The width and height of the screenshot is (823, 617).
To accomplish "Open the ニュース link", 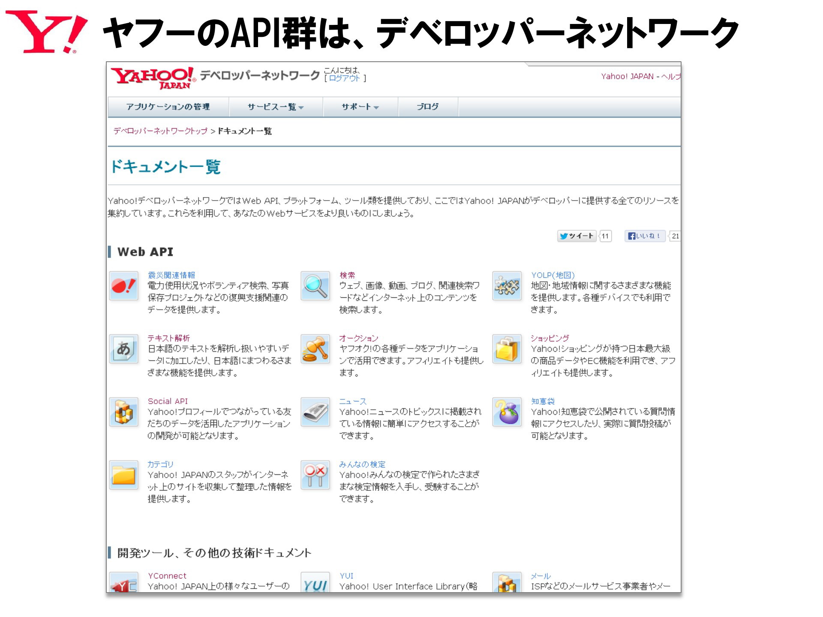I will click(x=353, y=401).
